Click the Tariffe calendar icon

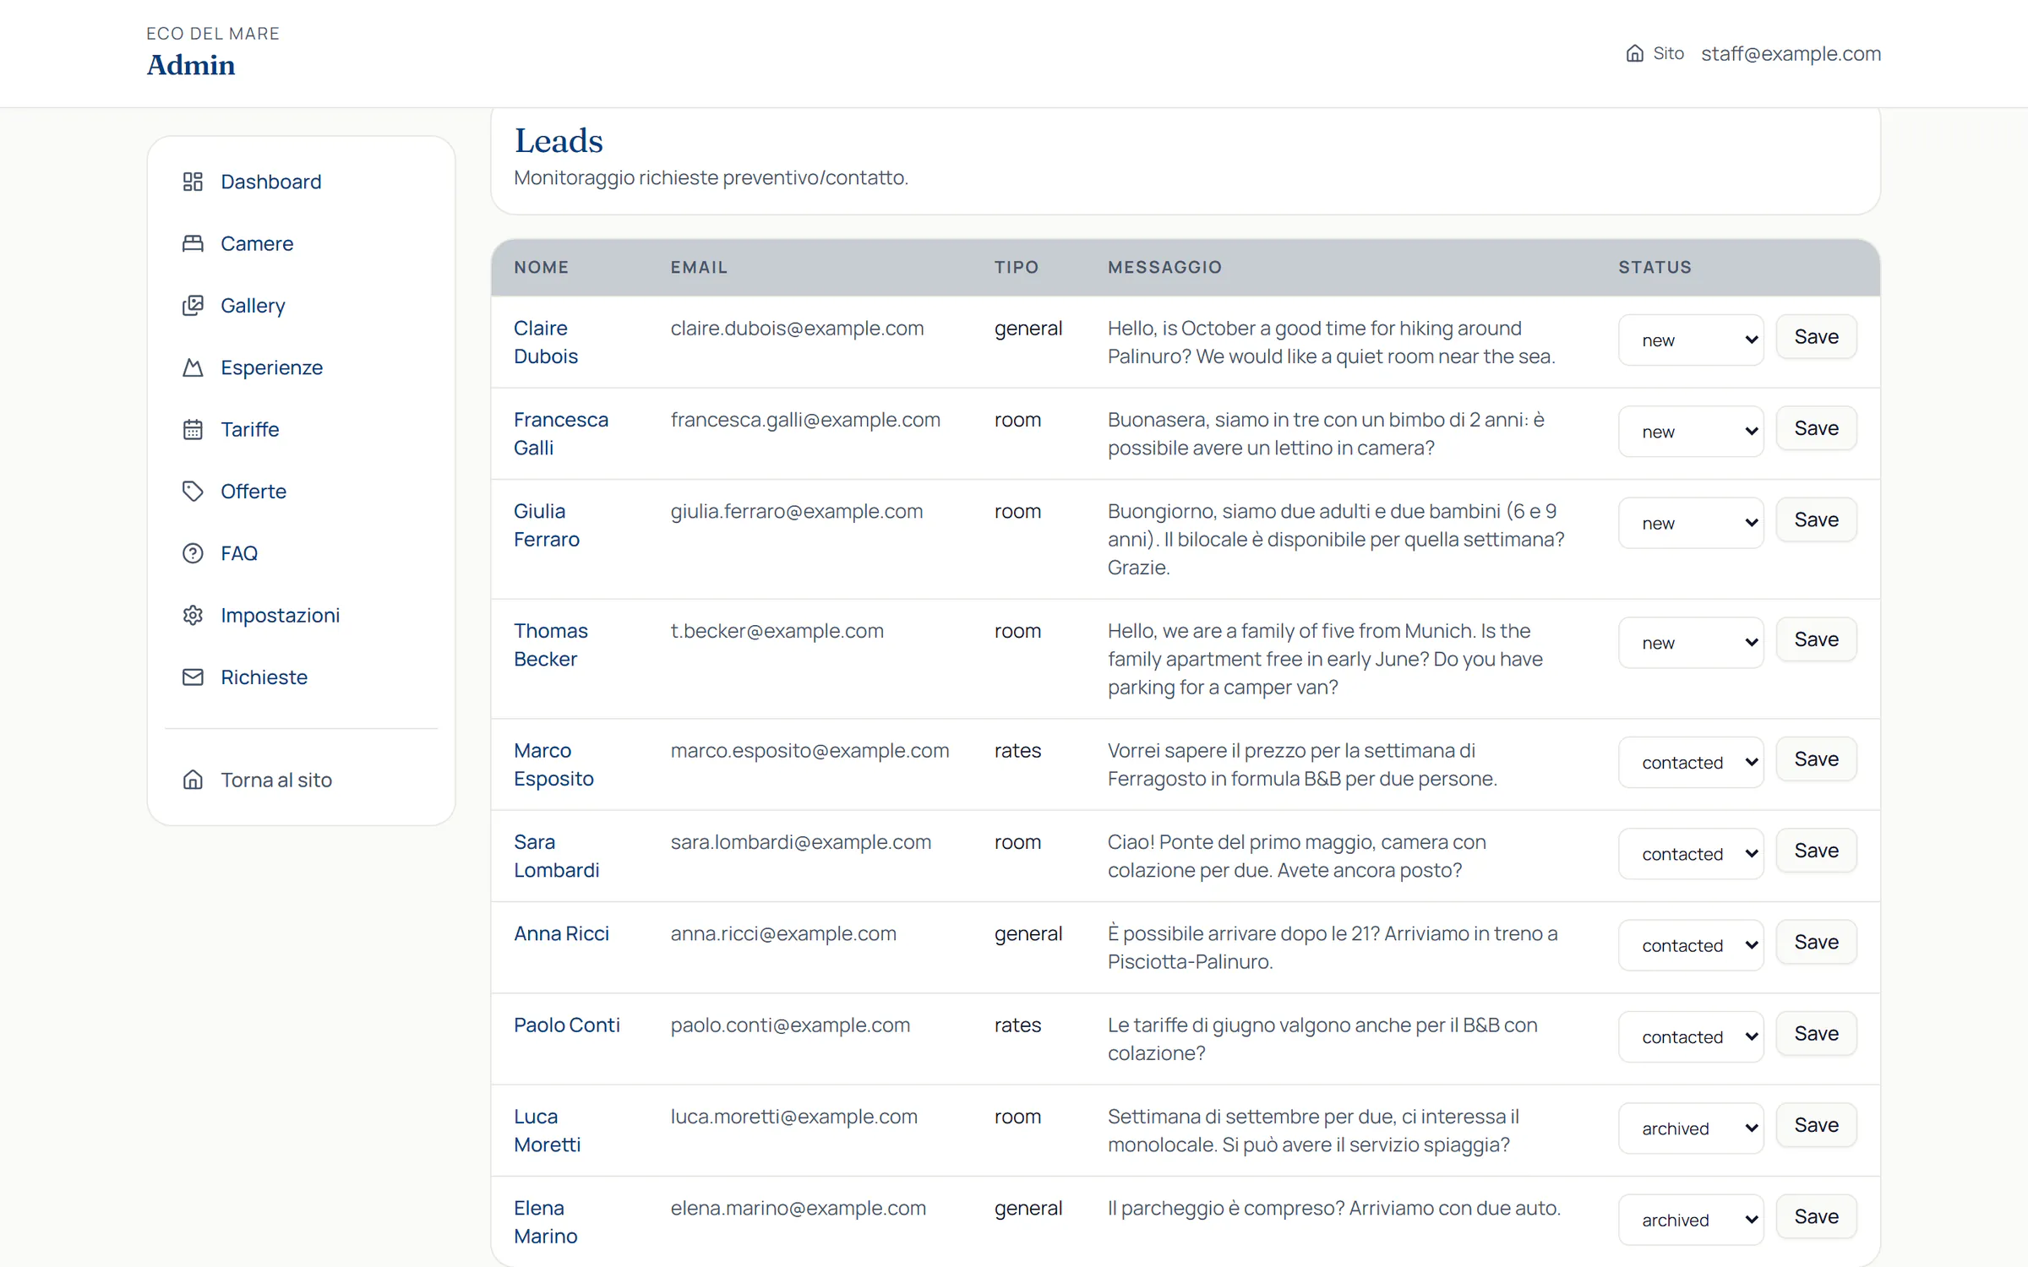click(x=193, y=429)
